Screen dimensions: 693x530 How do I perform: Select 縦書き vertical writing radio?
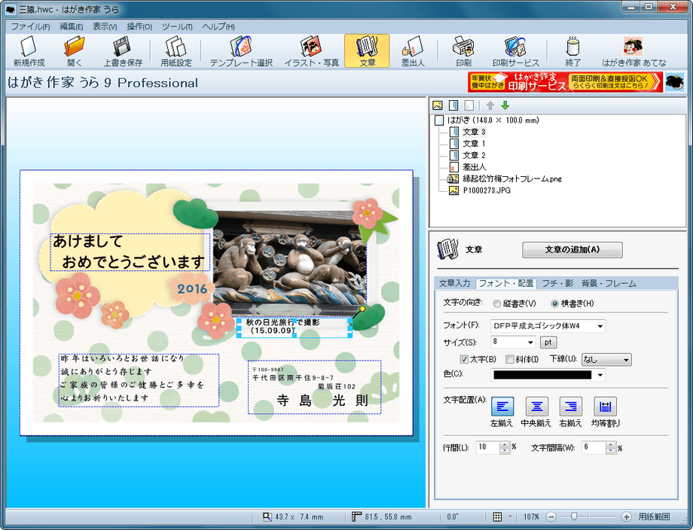tap(497, 304)
